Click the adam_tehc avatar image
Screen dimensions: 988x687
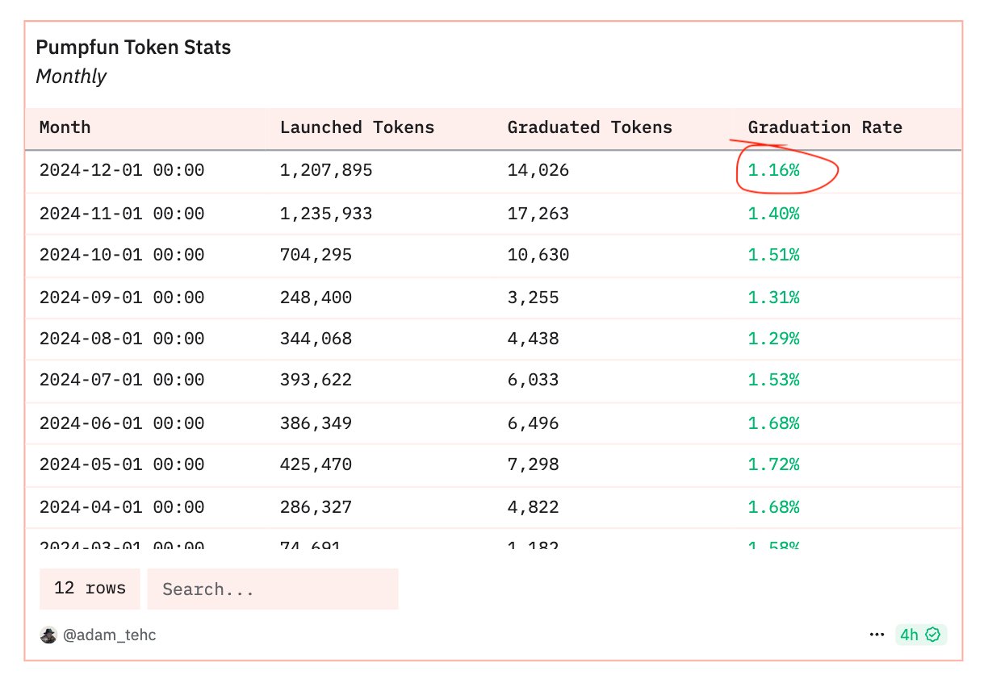click(x=48, y=635)
